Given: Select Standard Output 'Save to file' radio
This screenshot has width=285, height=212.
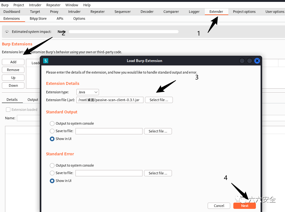Looking at the screenshot, I should [x=52, y=131].
